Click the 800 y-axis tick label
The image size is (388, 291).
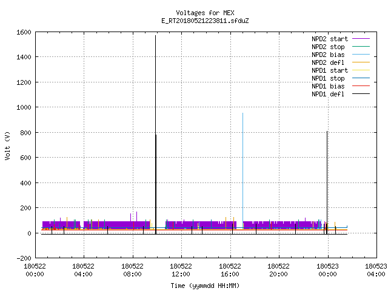tap(25, 133)
